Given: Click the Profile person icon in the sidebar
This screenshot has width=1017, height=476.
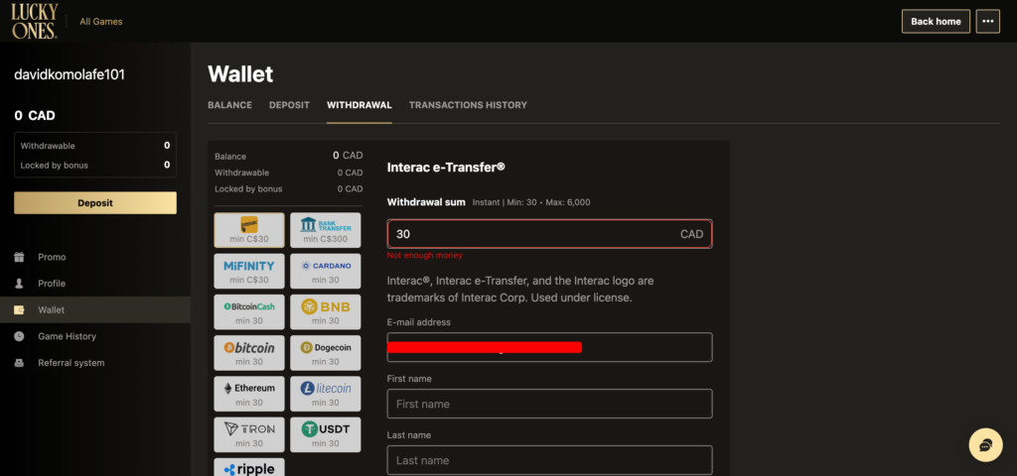Looking at the screenshot, I should point(19,284).
